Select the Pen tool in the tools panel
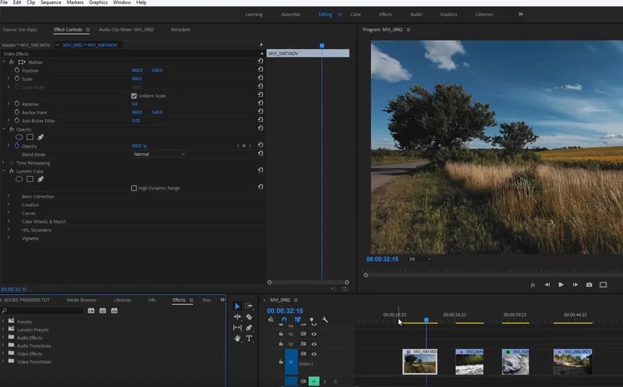 pyautogui.click(x=249, y=328)
